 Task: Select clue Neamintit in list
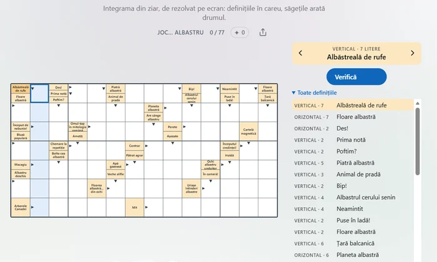[353, 209]
